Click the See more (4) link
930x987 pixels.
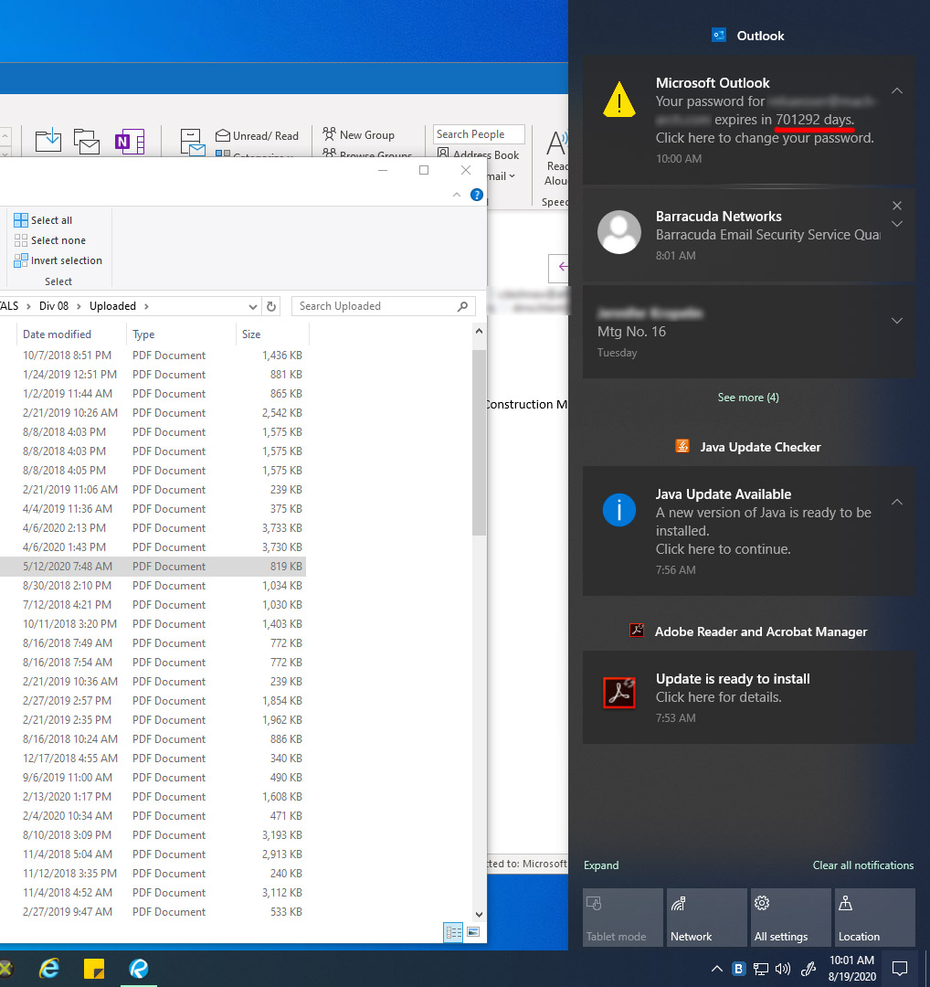[x=748, y=397]
